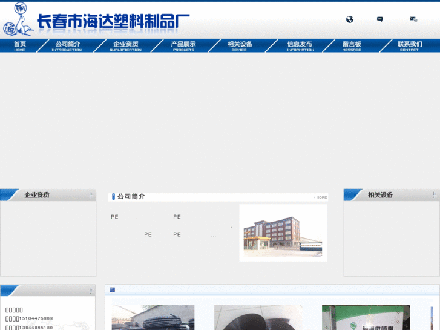Open the green packaging product photo
This screenshot has width=440, height=330.
coord(366,317)
